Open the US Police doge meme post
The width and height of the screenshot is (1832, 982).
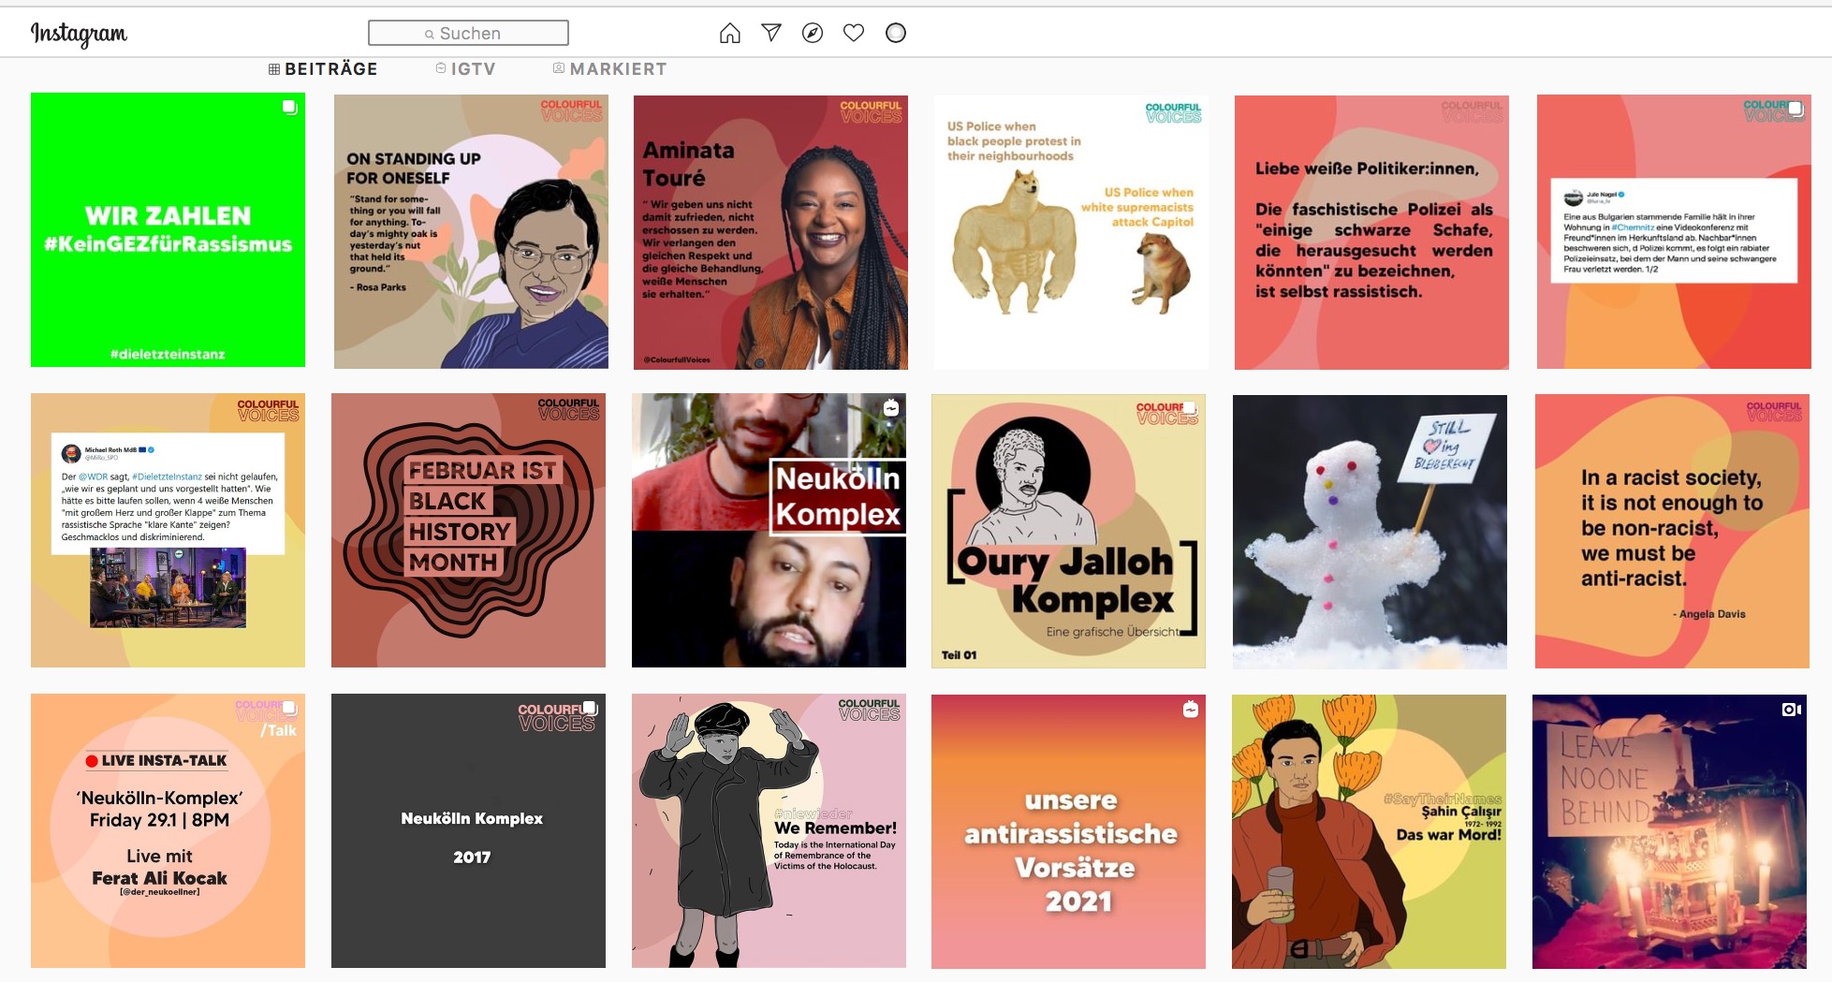pyautogui.click(x=1071, y=232)
